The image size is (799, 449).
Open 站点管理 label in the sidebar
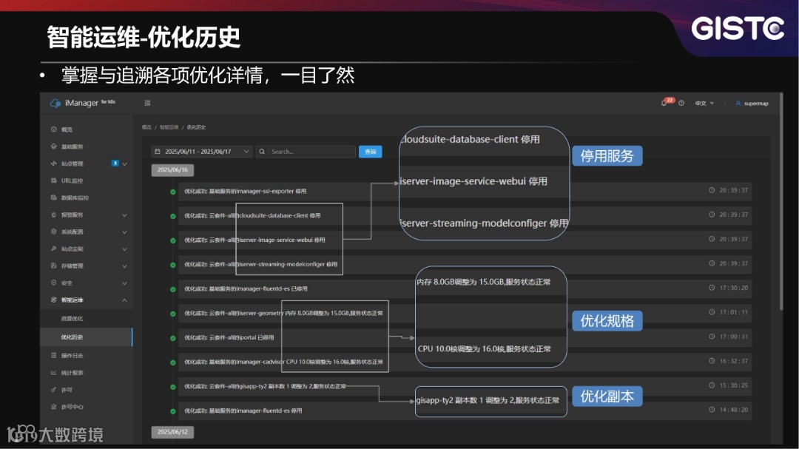[72, 163]
